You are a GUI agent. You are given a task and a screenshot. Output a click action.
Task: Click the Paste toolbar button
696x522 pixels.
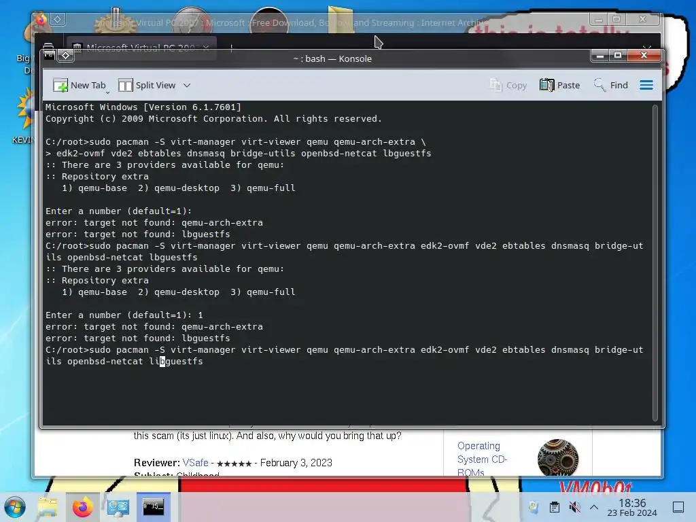[560, 85]
